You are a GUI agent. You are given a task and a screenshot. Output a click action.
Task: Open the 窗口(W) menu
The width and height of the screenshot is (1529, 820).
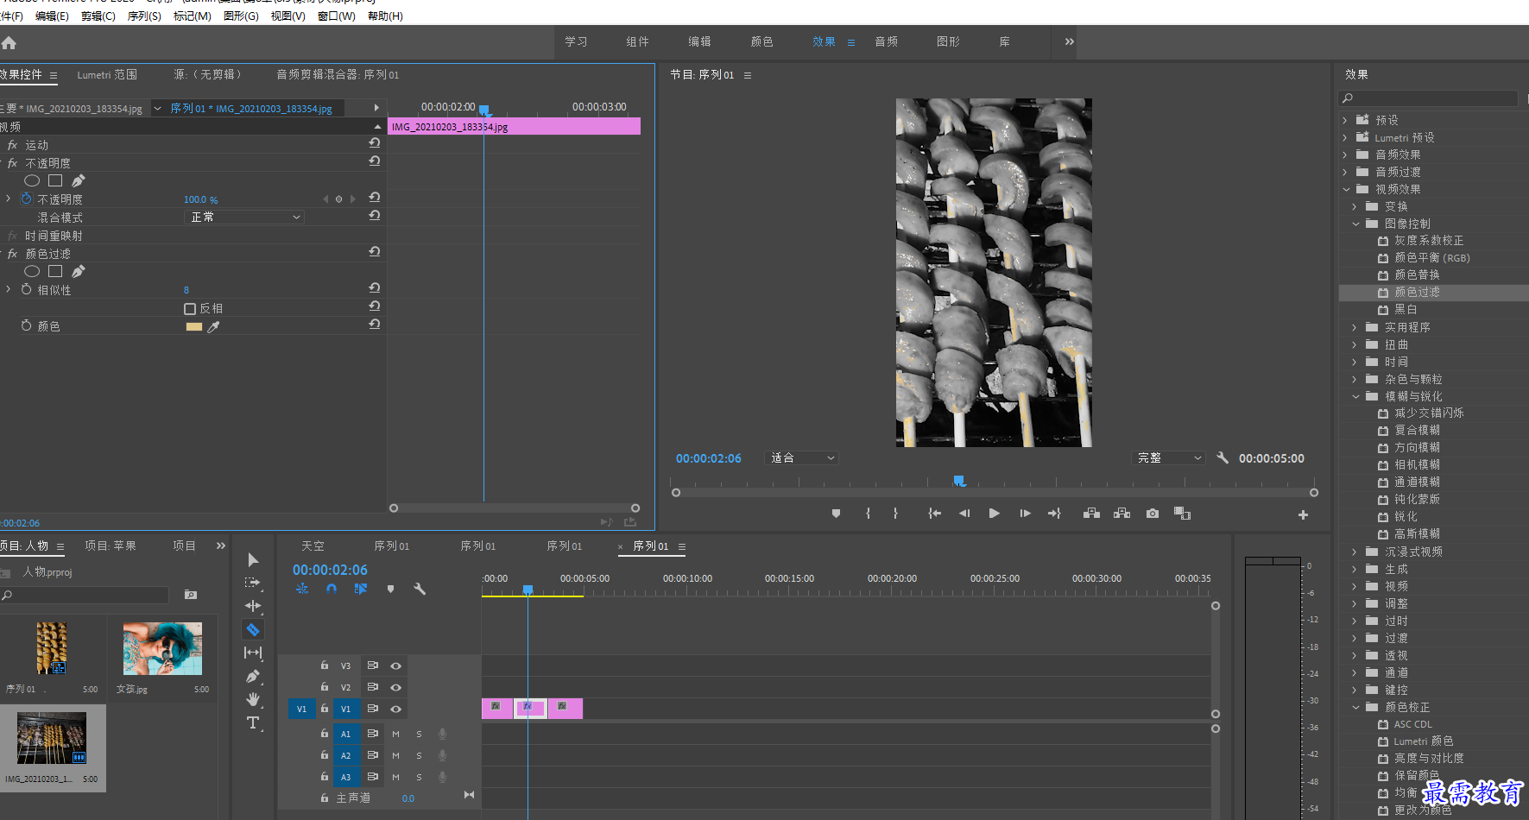(336, 16)
